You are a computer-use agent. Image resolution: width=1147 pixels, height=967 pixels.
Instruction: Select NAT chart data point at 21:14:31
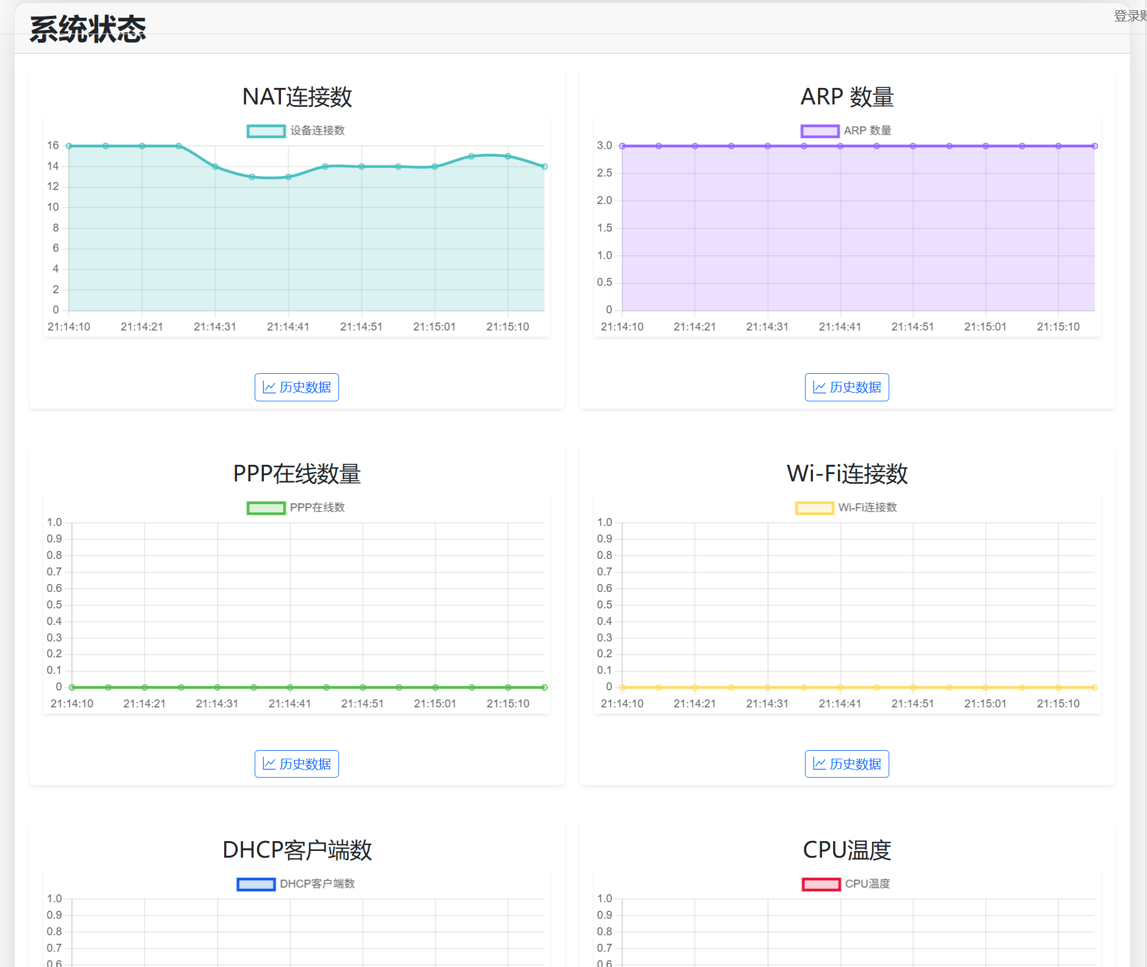click(x=215, y=166)
